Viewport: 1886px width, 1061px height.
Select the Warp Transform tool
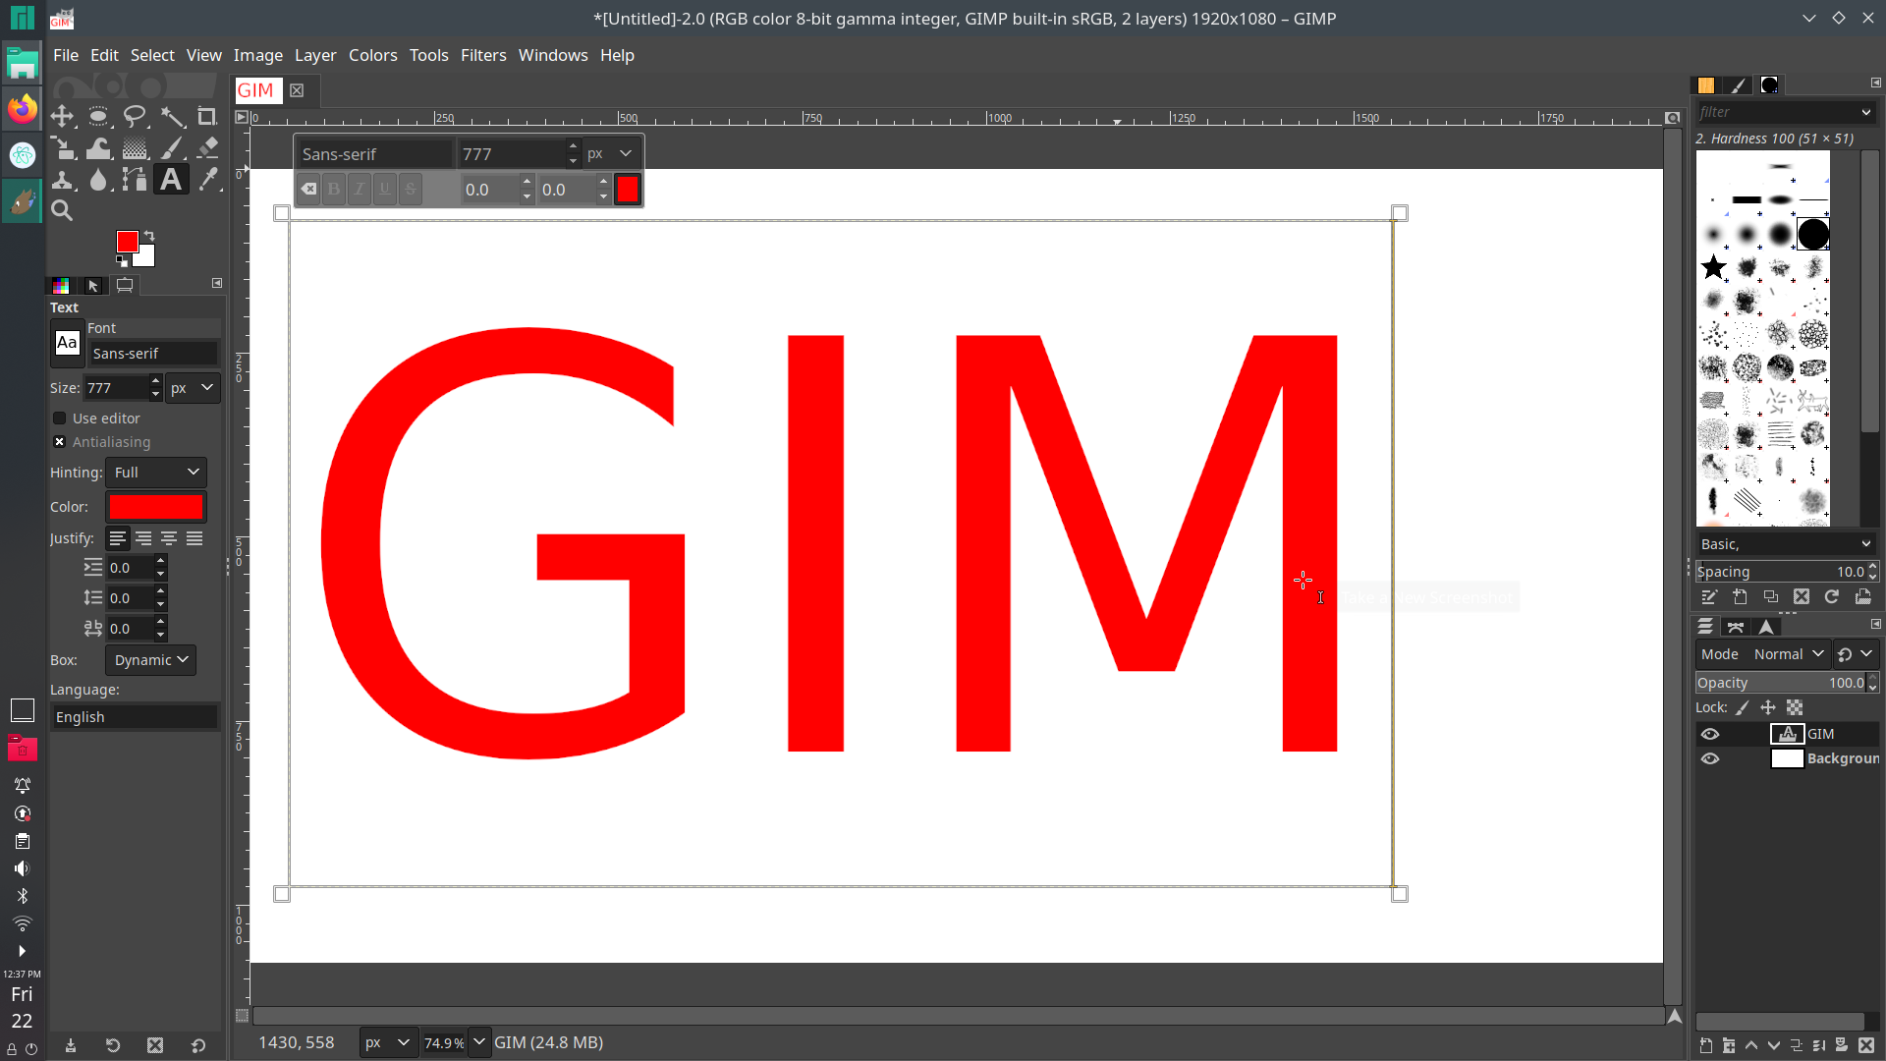tap(98, 148)
